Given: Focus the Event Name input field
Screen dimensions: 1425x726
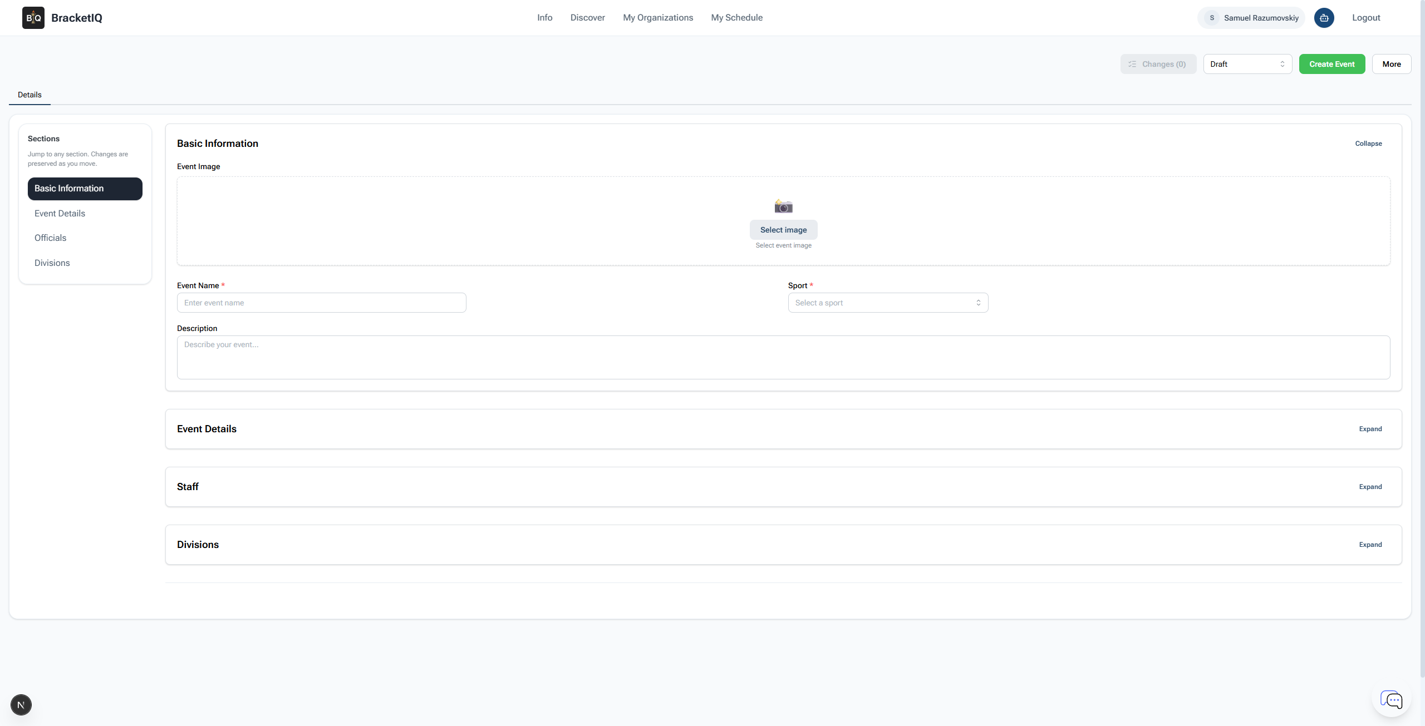Looking at the screenshot, I should (x=322, y=303).
